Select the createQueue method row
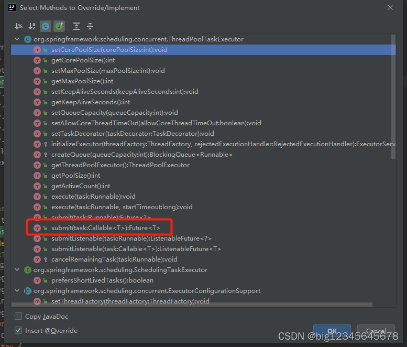Viewport: 407px width, 347px height. pyautogui.click(x=203, y=155)
